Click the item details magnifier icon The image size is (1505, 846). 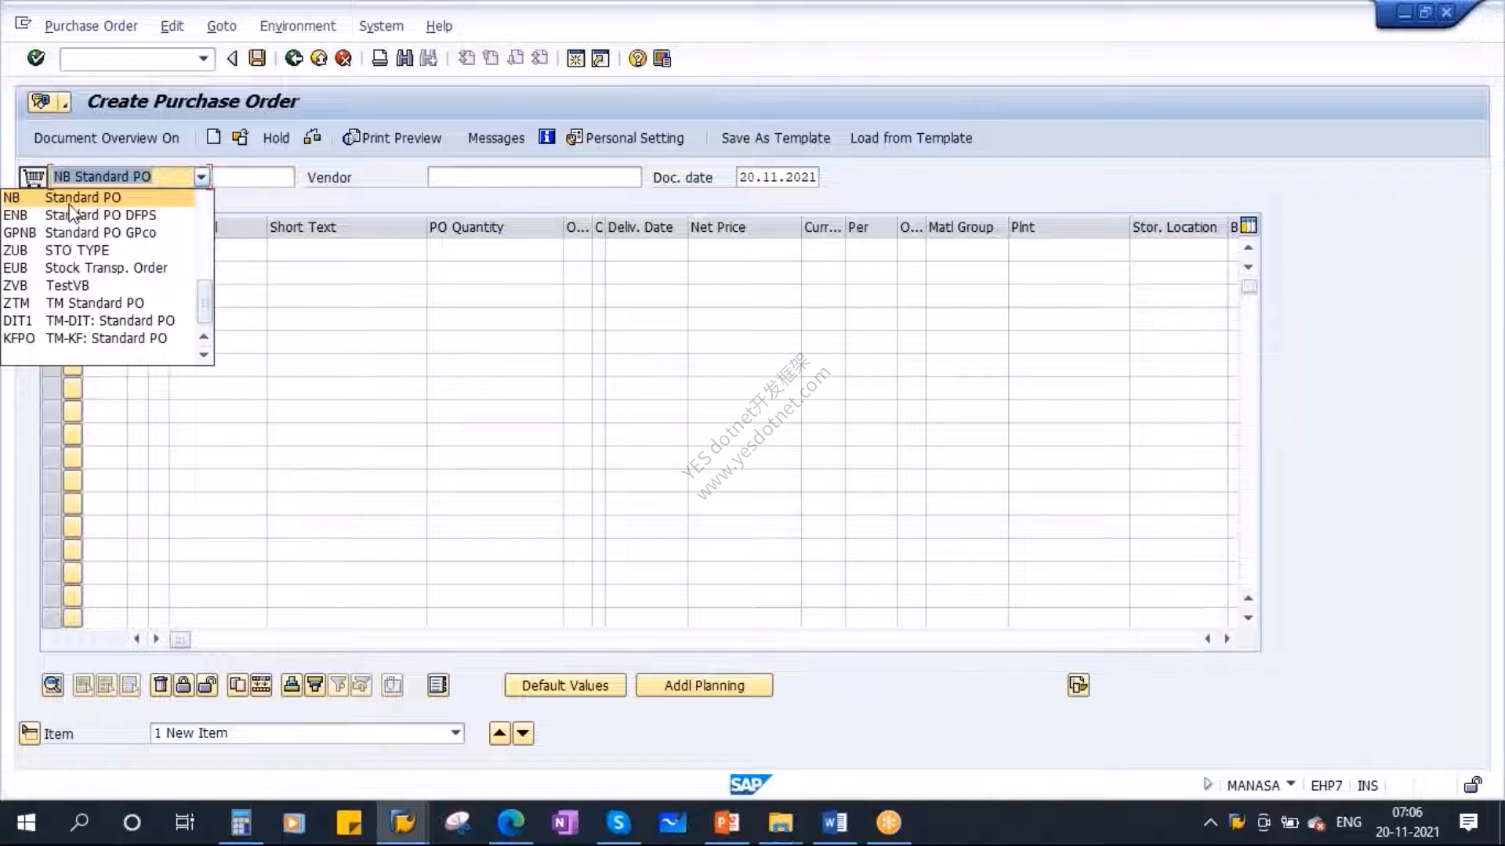point(53,685)
